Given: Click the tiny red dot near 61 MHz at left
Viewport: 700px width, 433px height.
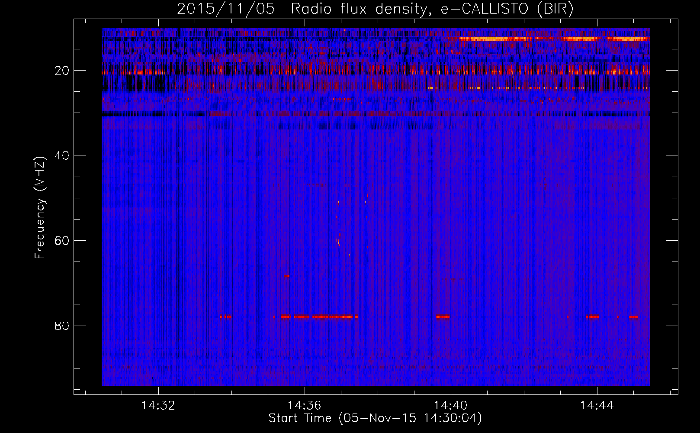Looking at the screenshot, I should click(130, 245).
